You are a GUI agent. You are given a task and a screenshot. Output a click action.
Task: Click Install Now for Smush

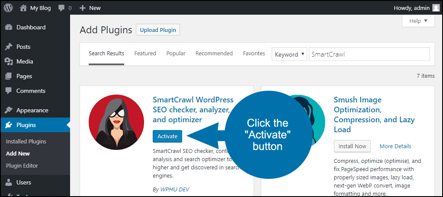tap(352, 146)
